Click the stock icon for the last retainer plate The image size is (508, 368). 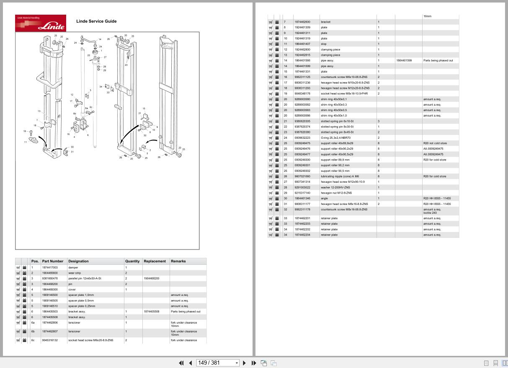pyautogui.click(x=276, y=235)
